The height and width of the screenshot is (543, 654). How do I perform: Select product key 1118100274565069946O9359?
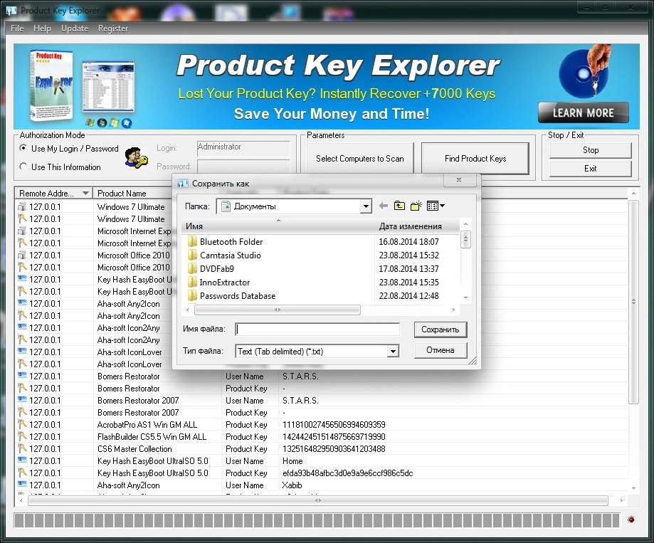[x=334, y=425]
